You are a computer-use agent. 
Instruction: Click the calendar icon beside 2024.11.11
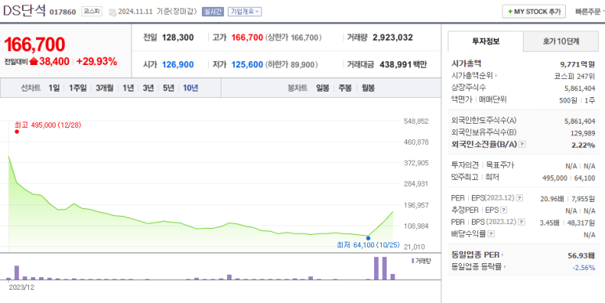point(112,13)
